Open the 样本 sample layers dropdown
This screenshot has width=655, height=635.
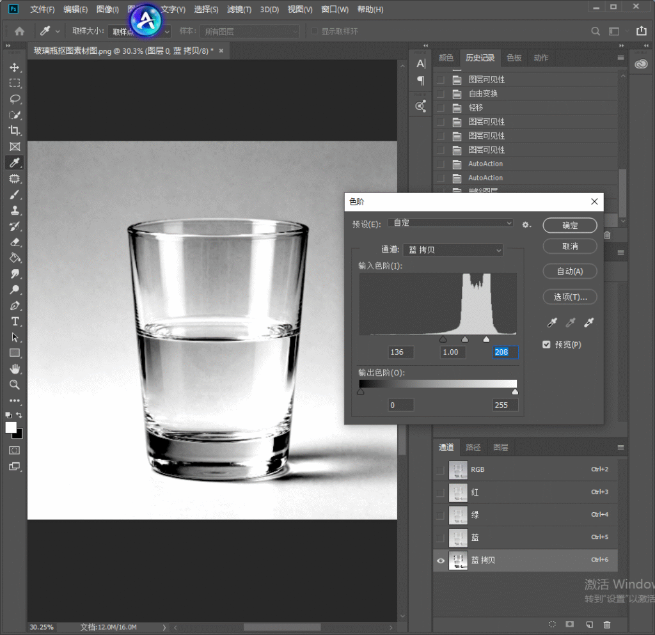click(249, 31)
